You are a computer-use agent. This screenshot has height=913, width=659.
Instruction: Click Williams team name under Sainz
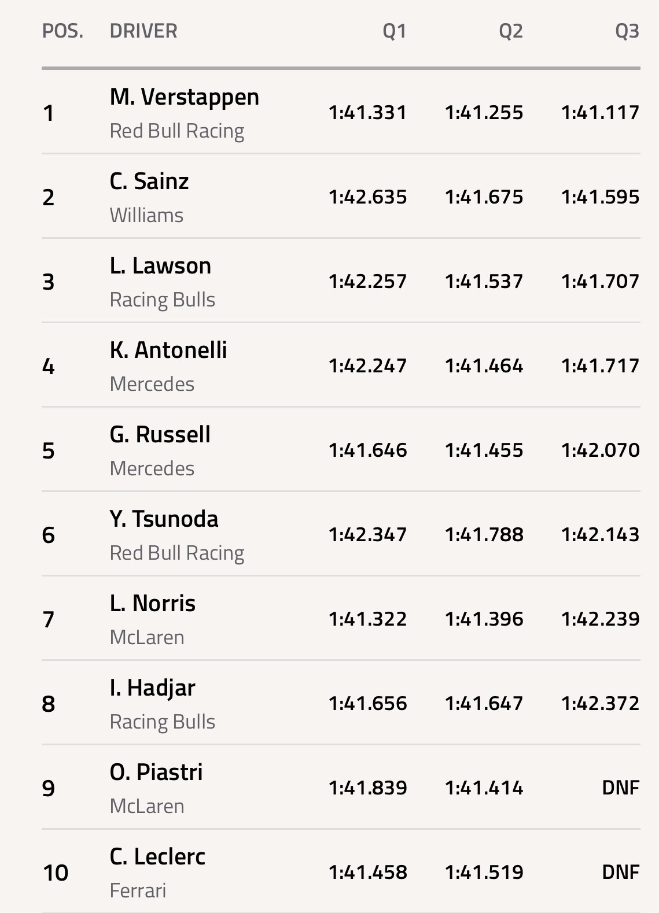pyautogui.click(x=146, y=216)
